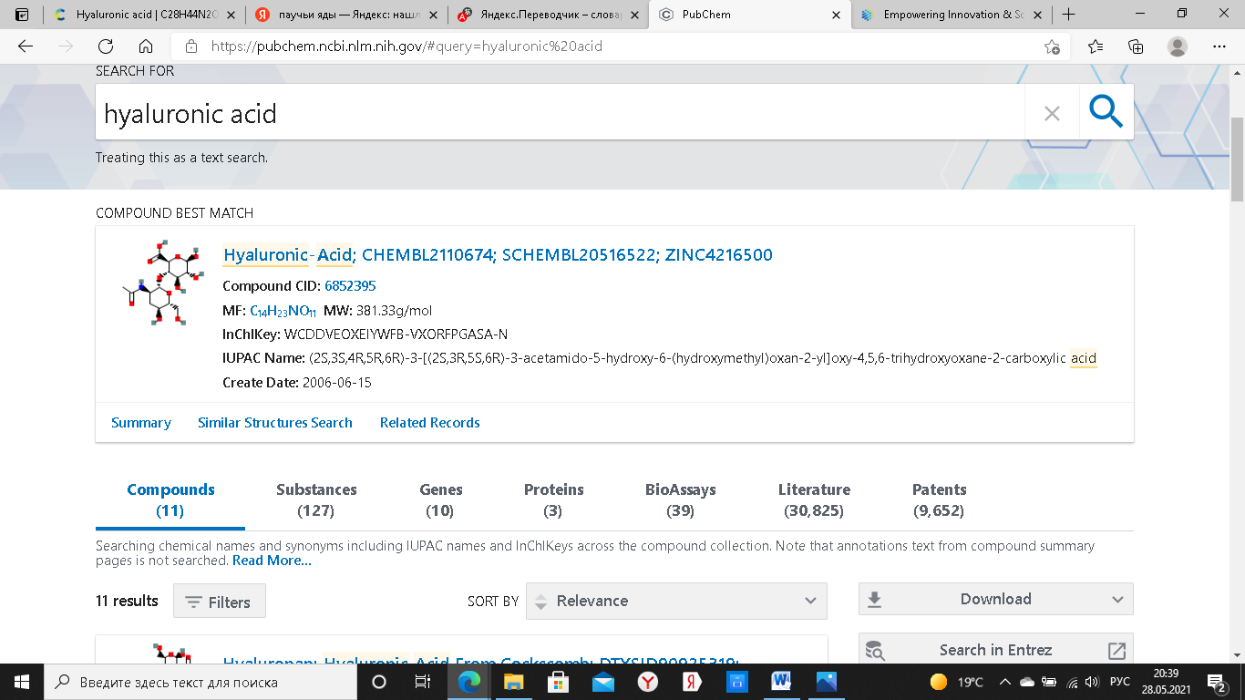This screenshot has width=1245, height=700.
Task: Open Microsoft Store from taskbar
Action: tap(559, 682)
